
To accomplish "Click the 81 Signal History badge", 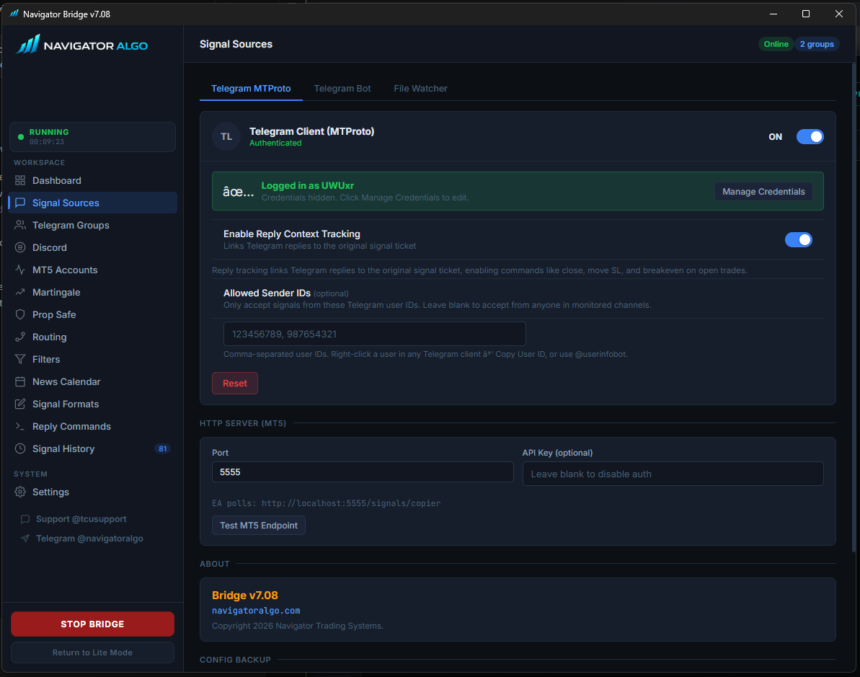I will (x=162, y=448).
